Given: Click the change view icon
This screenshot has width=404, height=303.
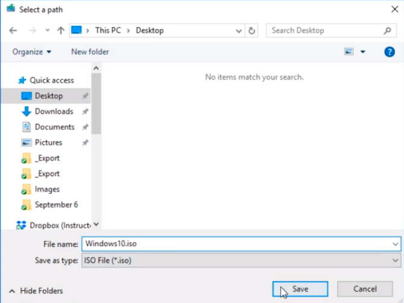Looking at the screenshot, I should click(349, 52).
